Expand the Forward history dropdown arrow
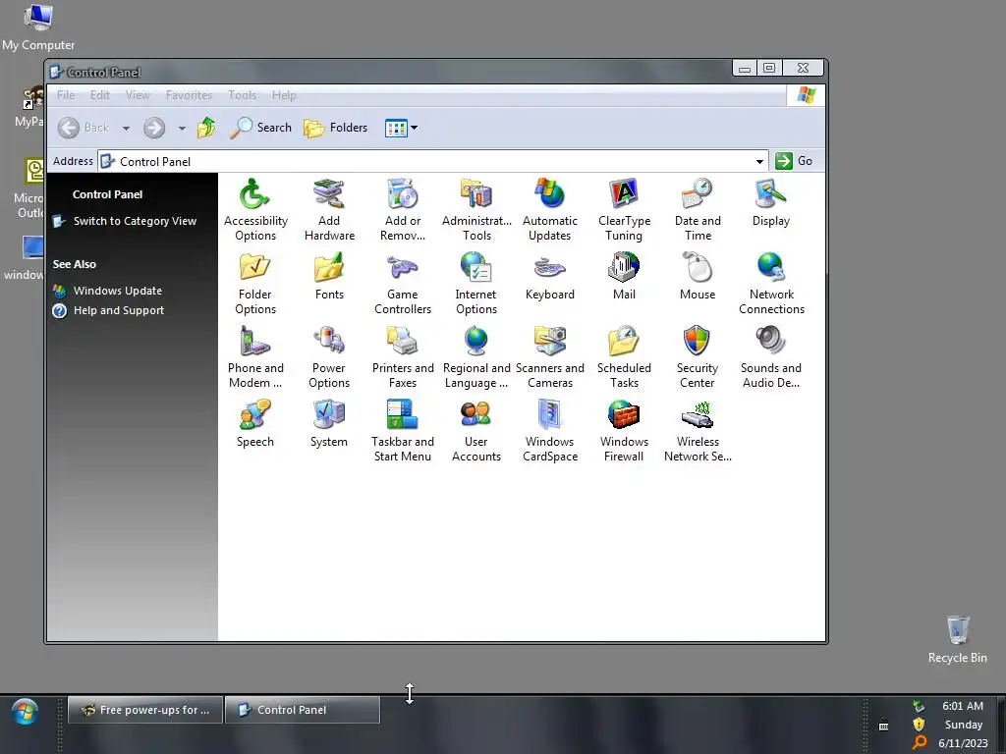This screenshot has width=1006, height=754. (182, 129)
